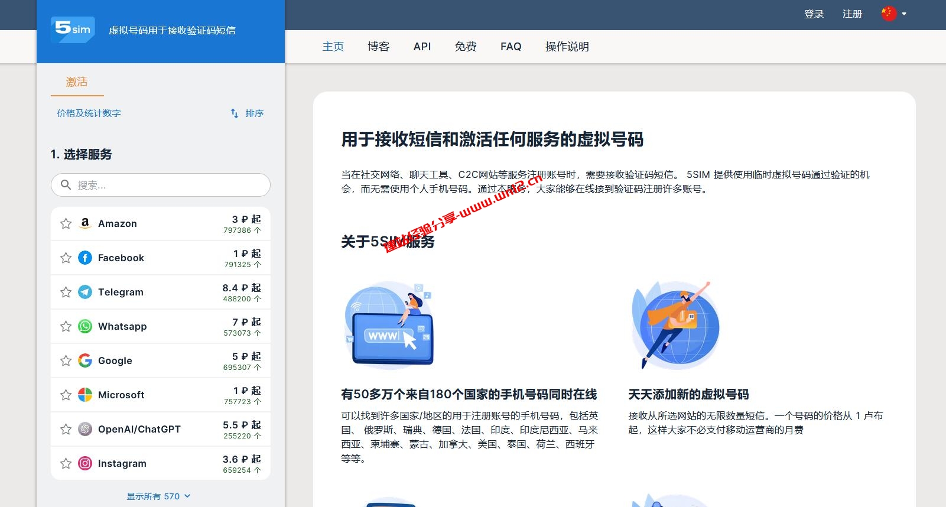
Task: Click the 5sim logo
Action: coord(73,30)
